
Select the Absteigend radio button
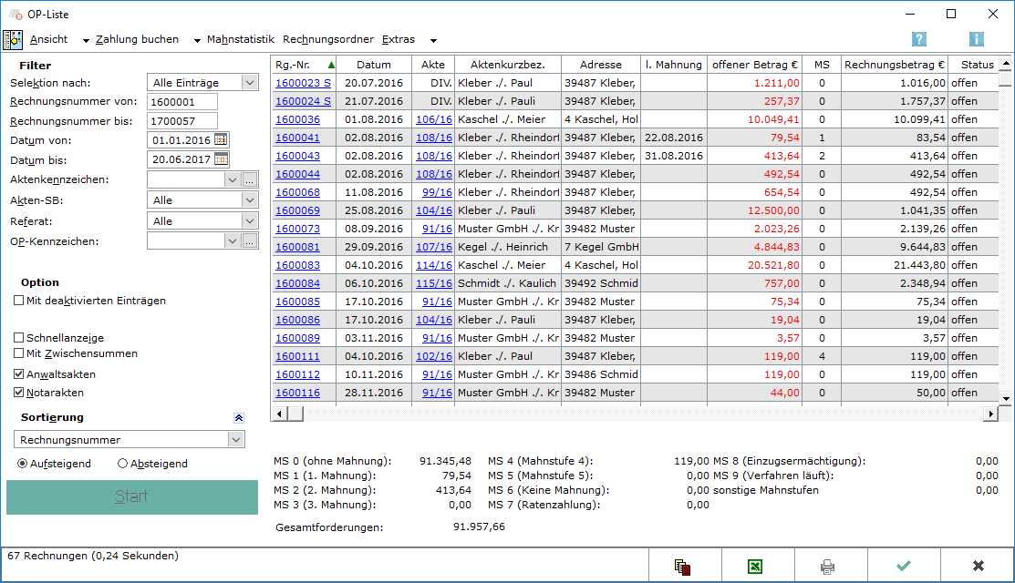pos(122,464)
